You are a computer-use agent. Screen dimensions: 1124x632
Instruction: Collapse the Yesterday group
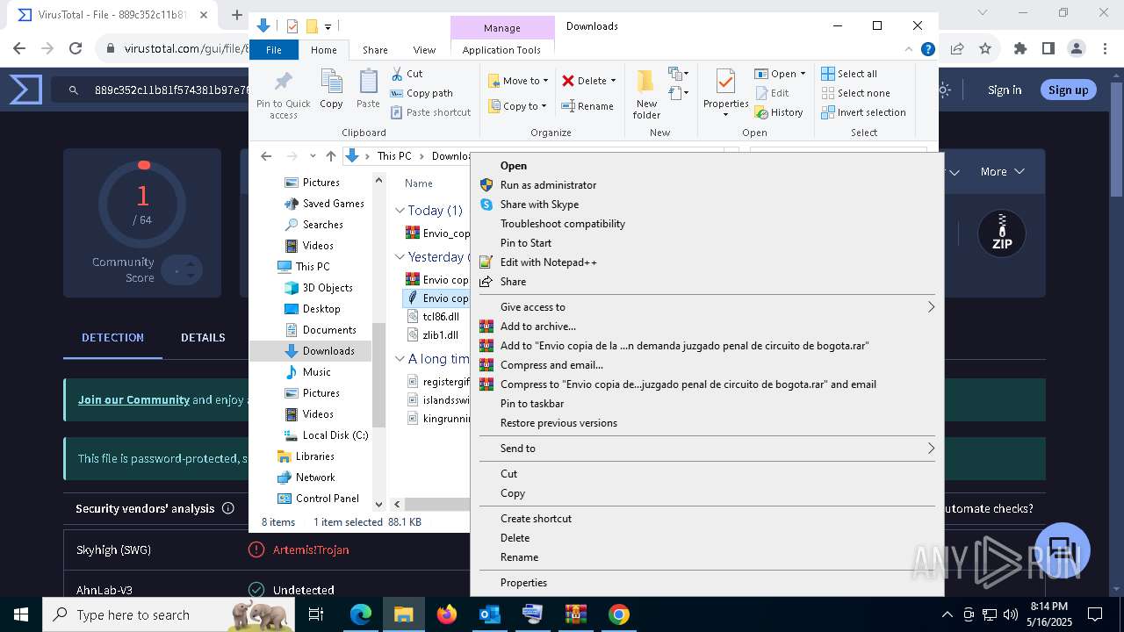(x=400, y=257)
